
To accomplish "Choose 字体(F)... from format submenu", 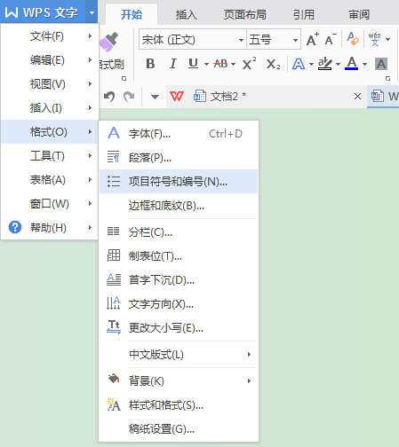I will pyautogui.click(x=179, y=134).
